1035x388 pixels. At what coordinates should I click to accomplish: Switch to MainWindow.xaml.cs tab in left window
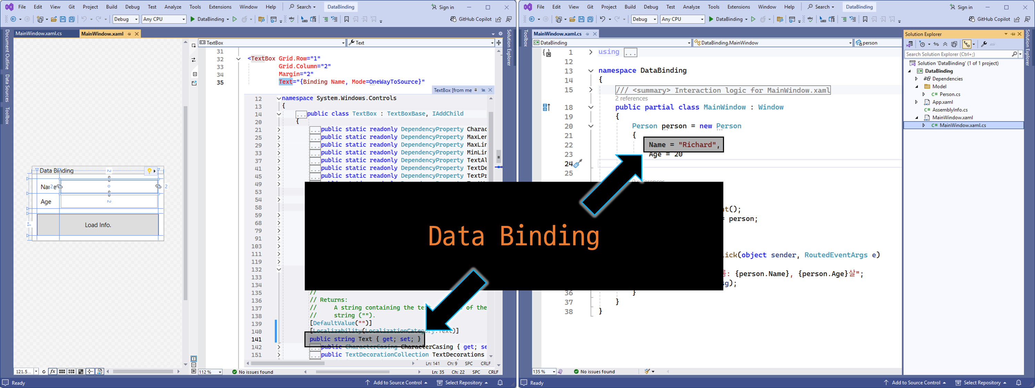coord(39,33)
